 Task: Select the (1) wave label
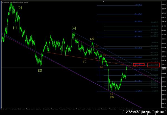(85, 61)
